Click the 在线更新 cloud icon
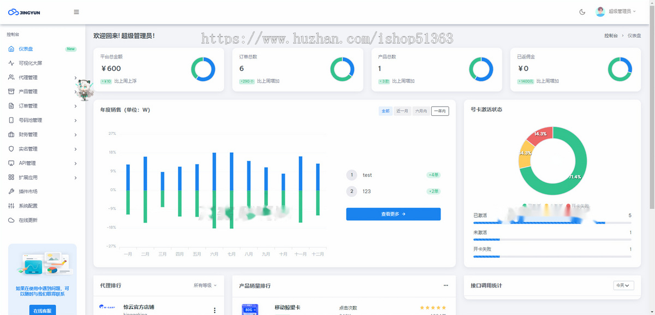Viewport: 655px width, 315px height. 11,220
